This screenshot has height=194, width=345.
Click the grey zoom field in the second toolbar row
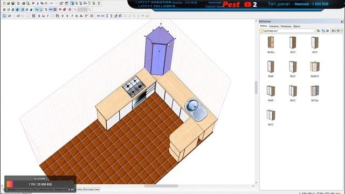82,10
